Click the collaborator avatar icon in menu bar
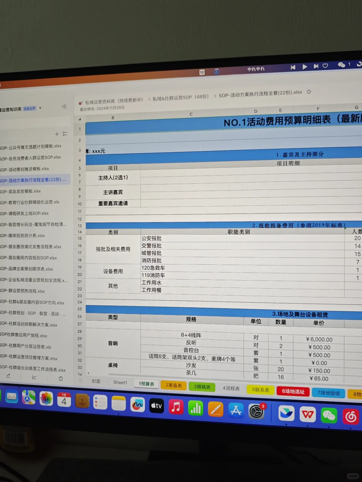362x482 pixels. (x=342, y=65)
